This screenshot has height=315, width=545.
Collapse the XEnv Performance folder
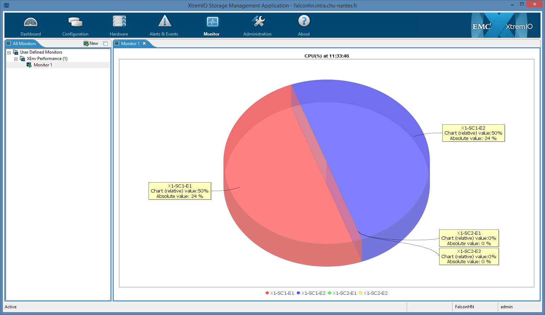click(x=16, y=59)
